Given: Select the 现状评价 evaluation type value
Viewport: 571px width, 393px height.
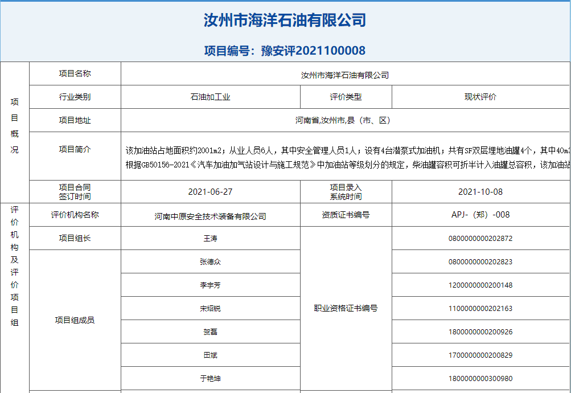Looking at the screenshot, I should 480,97.
